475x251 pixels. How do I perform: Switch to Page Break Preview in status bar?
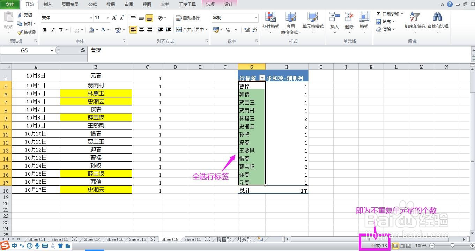tap(409, 246)
